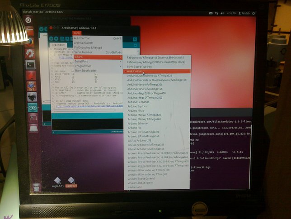The height and width of the screenshot is (219, 291).
Task: Select Arduino Uno board radio item
Action: (x=157, y=71)
